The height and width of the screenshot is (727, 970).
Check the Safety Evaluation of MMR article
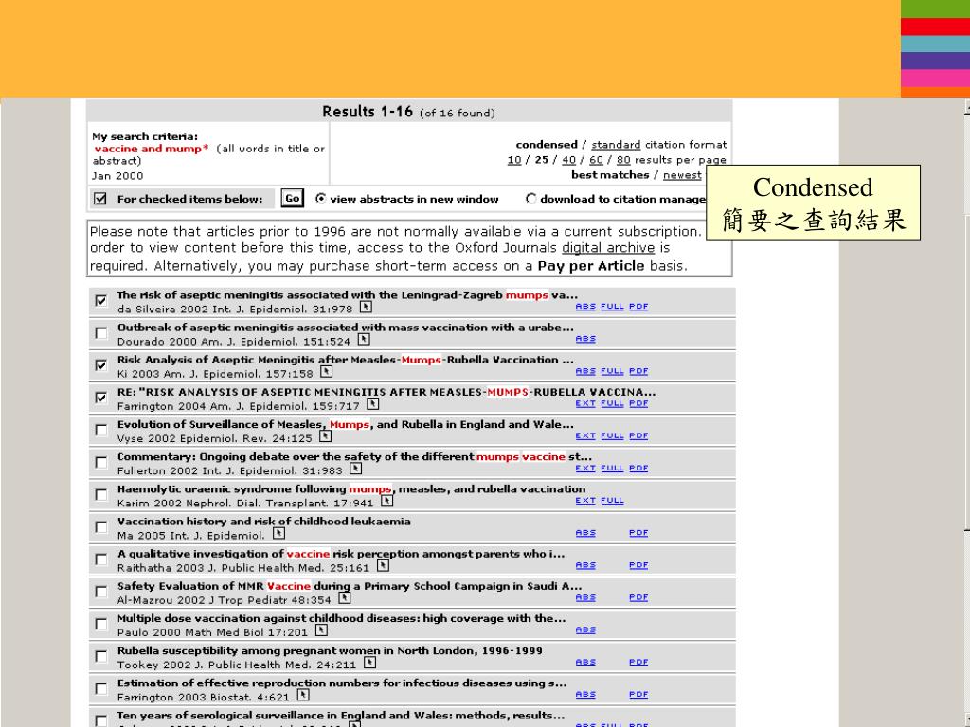[x=100, y=592]
